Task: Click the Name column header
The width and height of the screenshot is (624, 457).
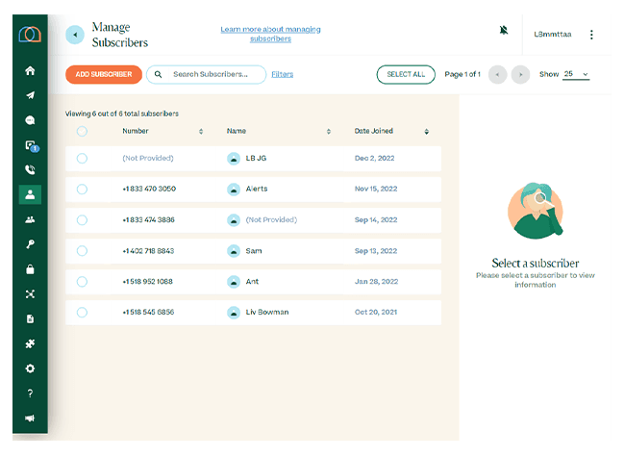Action: pyautogui.click(x=237, y=131)
